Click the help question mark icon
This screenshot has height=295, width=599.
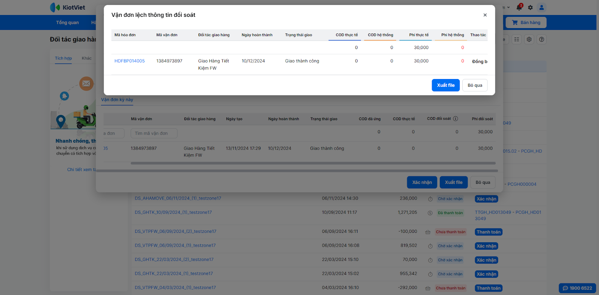[x=541, y=39]
